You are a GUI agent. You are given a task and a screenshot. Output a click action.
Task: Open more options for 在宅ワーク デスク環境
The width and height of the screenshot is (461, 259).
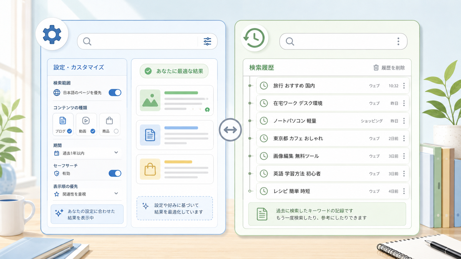404,103
